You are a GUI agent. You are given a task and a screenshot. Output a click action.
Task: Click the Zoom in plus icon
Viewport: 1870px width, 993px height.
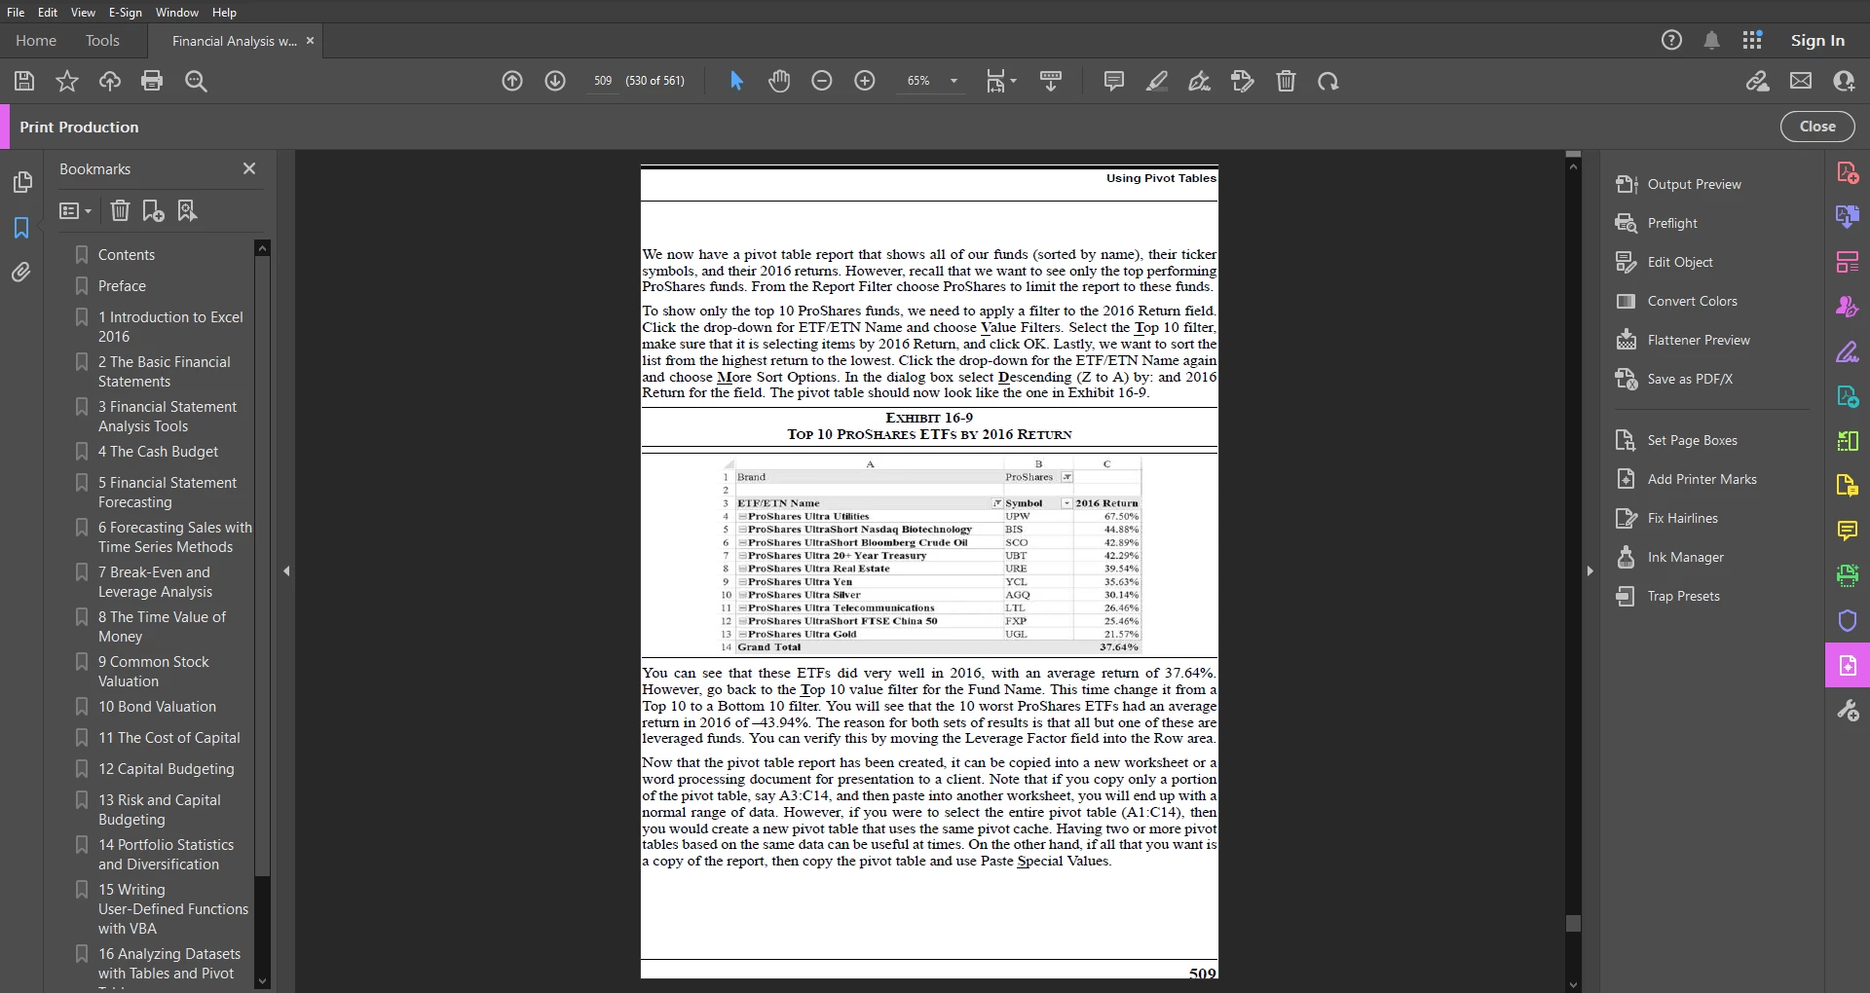(x=865, y=81)
